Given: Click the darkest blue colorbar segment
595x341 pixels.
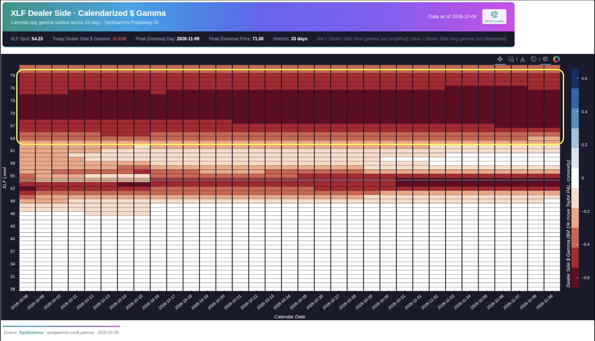Looking at the screenshot, I should click(x=575, y=79).
